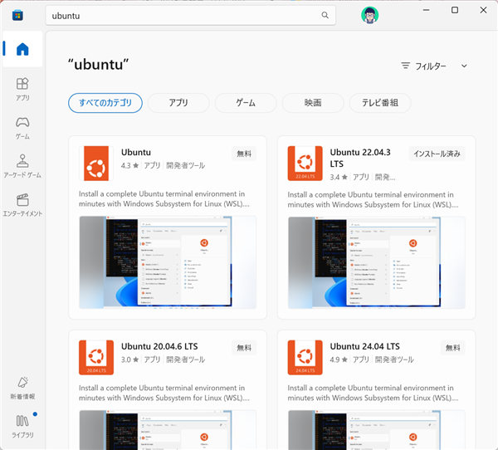The image size is (498, 450).
Task: Click the filter lines icon
Action: [x=405, y=66]
